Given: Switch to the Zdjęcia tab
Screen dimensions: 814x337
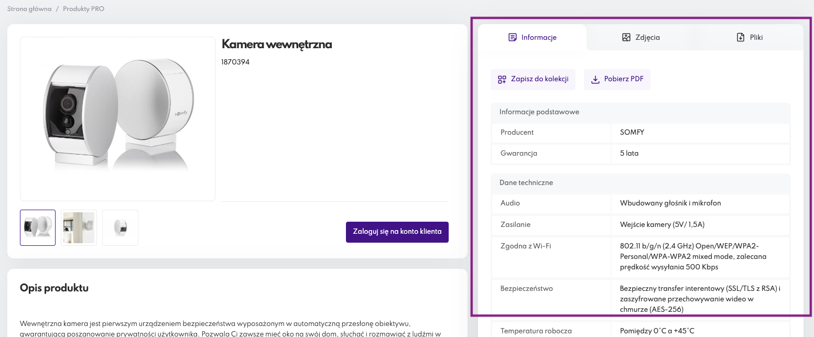Looking at the screenshot, I should point(641,37).
